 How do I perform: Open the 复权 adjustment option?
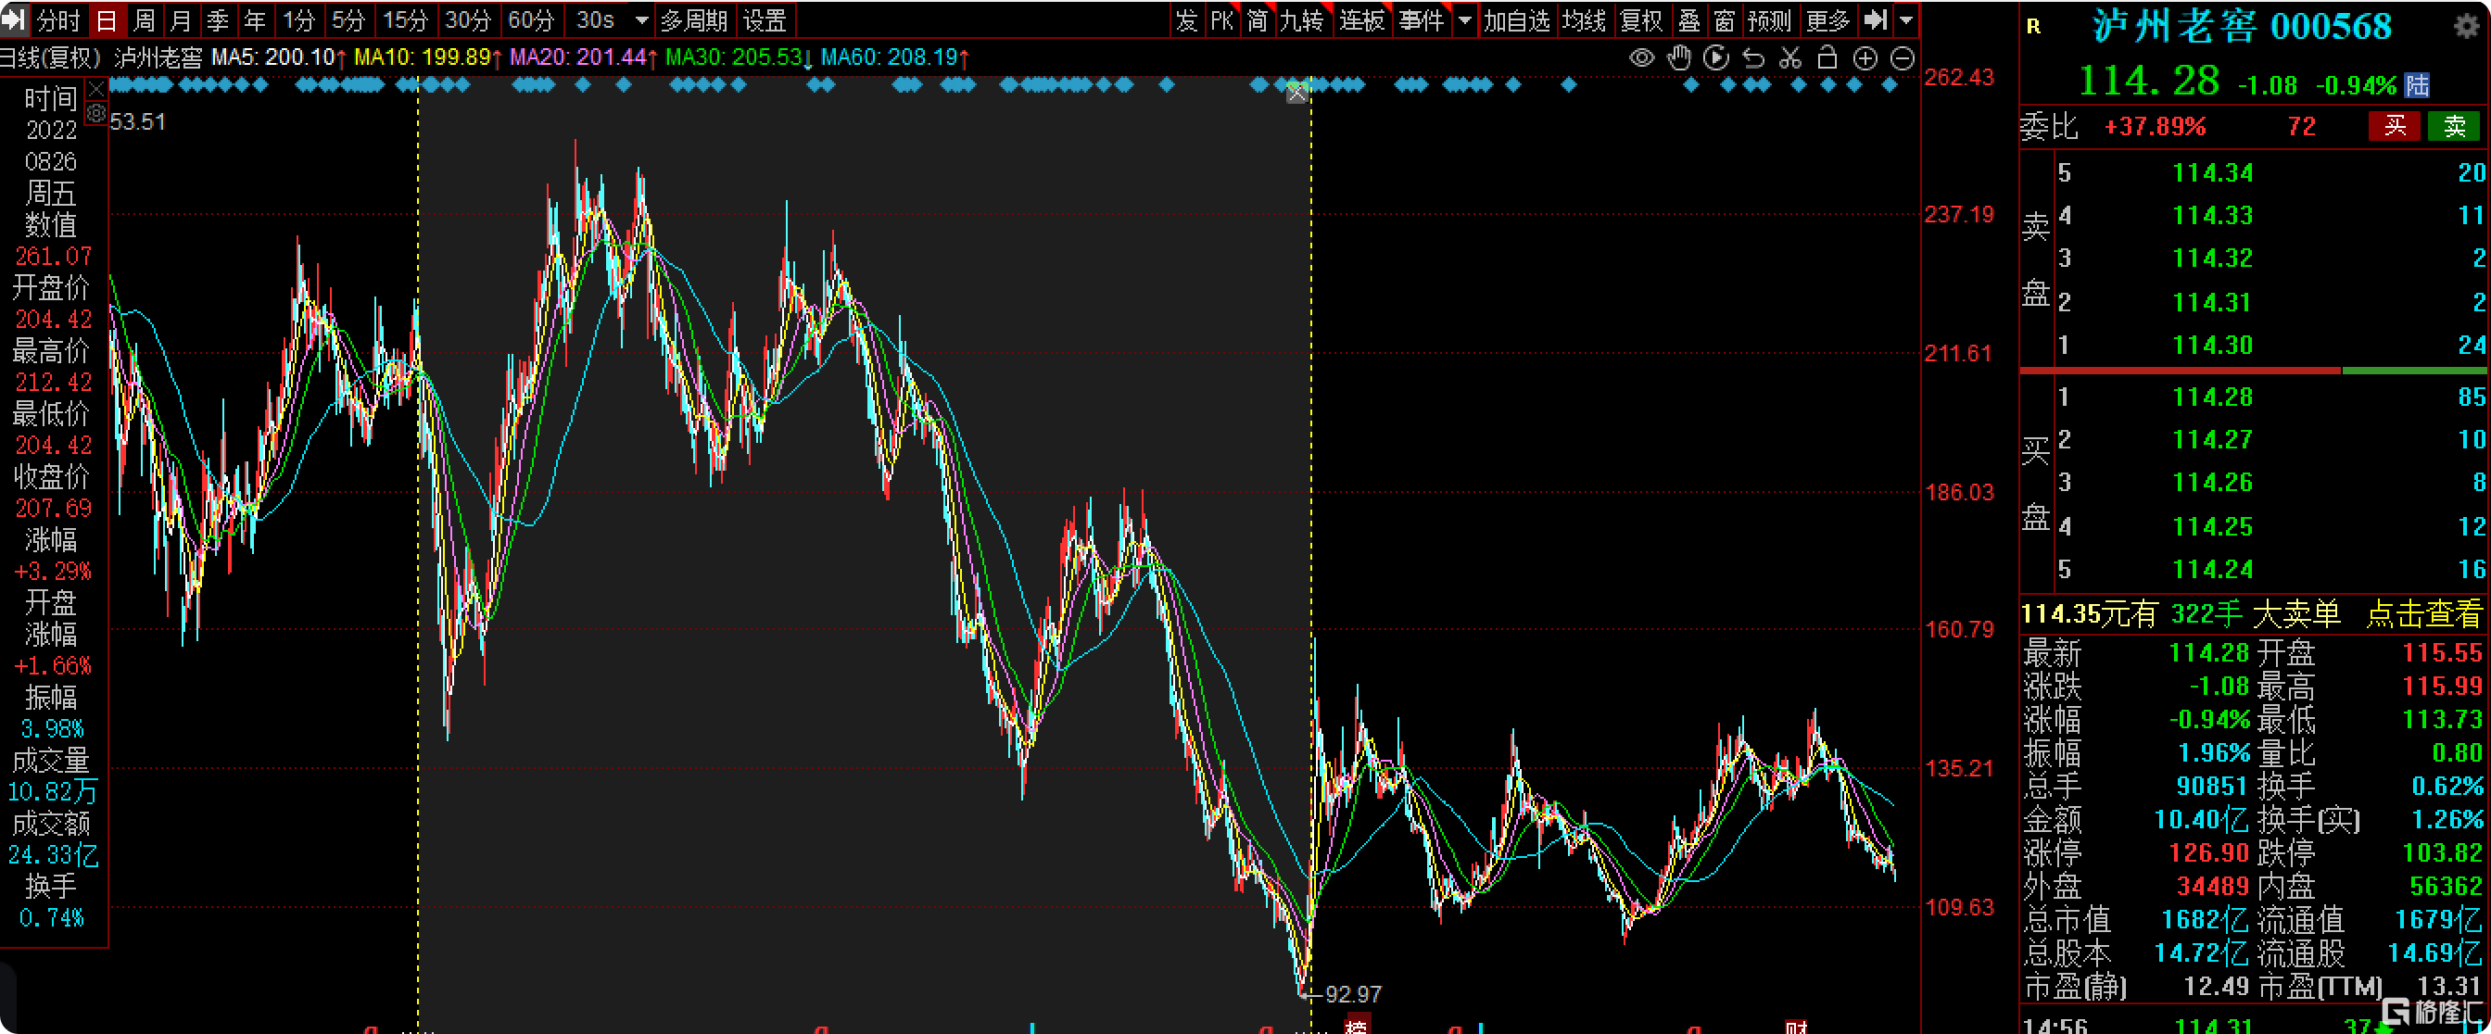pos(1641,20)
